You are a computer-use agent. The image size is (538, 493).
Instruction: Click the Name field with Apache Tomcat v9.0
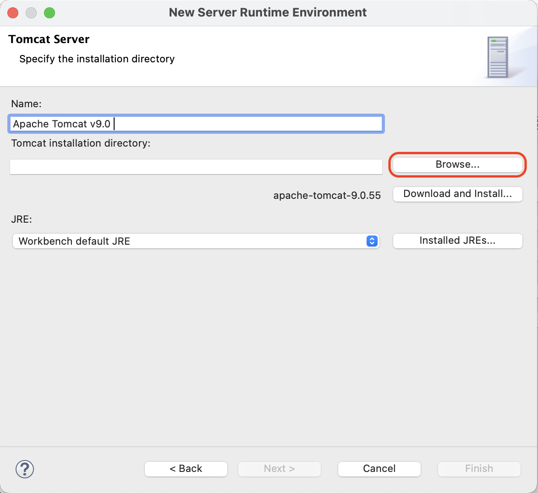196,124
